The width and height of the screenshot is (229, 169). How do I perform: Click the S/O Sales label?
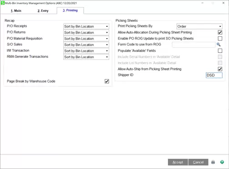click(15, 45)
